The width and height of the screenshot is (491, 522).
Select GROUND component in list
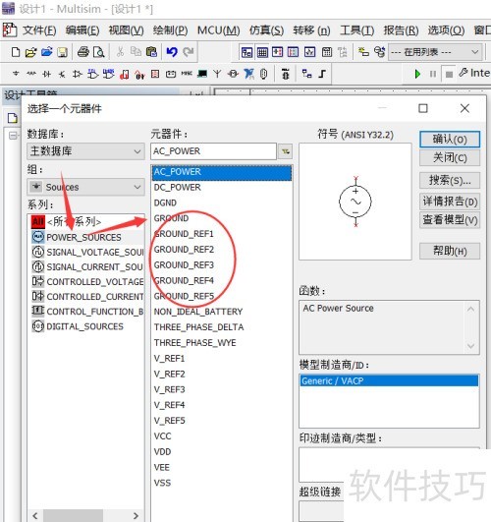pos(171,218)
